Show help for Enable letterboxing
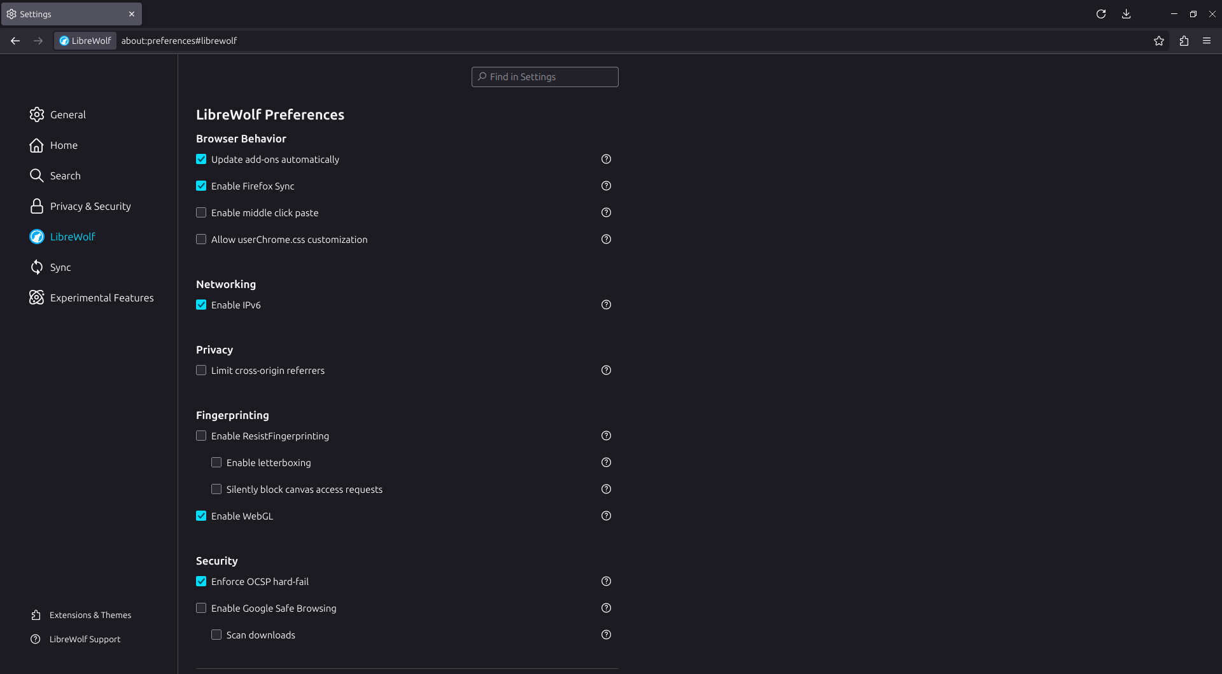 coord(607,462)
